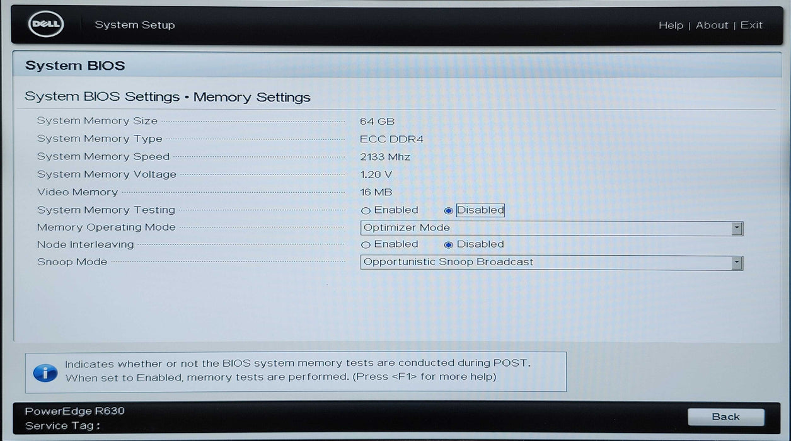Viewport: 791px width, 441px height.
Task: Click the System BIOS header title
Action: 75,66
